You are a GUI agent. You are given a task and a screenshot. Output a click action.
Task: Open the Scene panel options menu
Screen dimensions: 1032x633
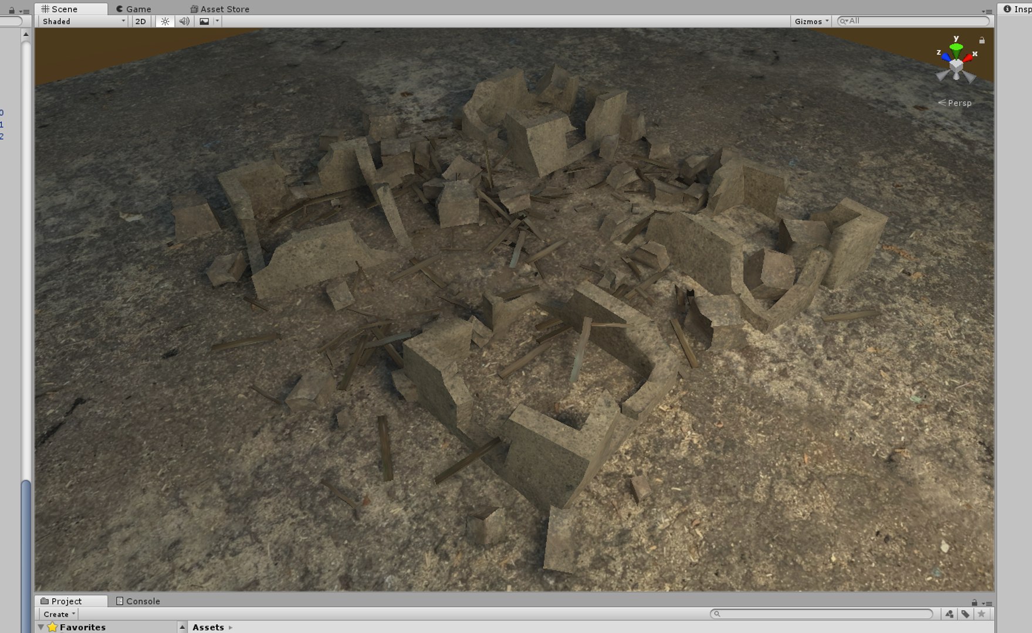click(x=987, y=11)
